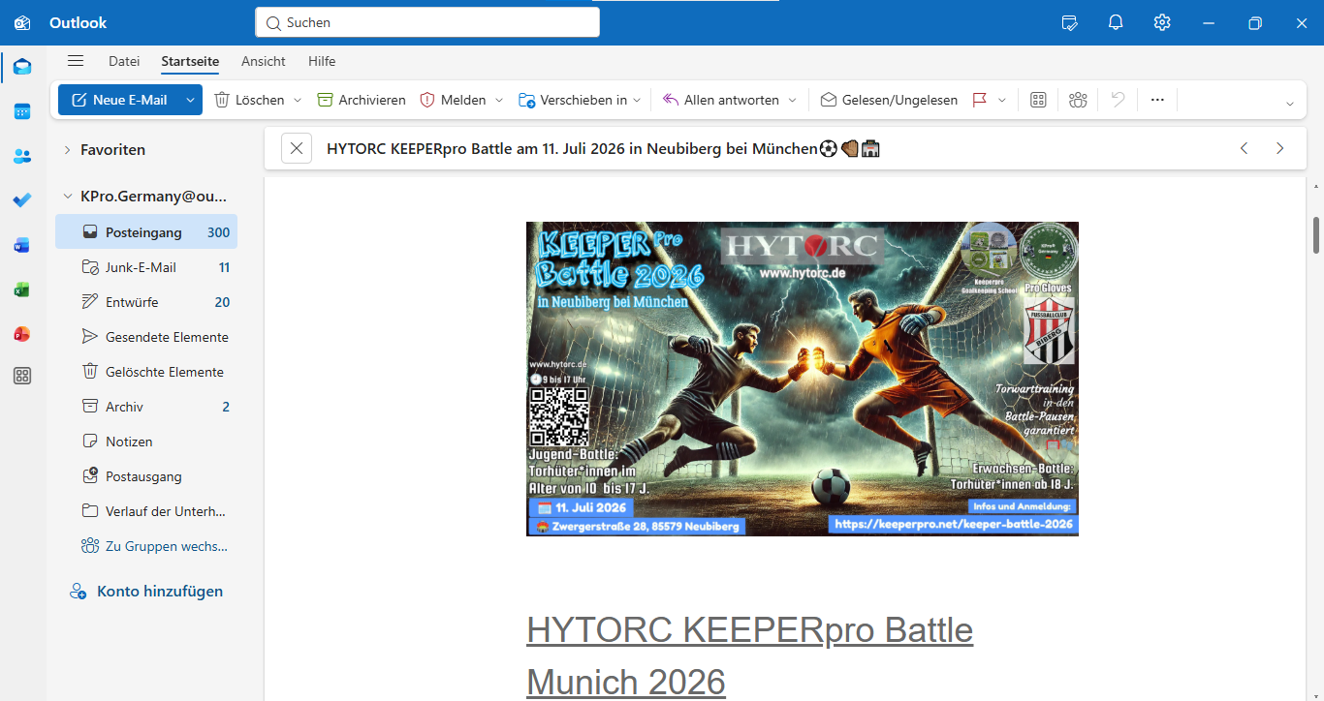Open the Calendar icon in left rail
The height and width of the screenshot is (701, 1324).
click(22, 111)
